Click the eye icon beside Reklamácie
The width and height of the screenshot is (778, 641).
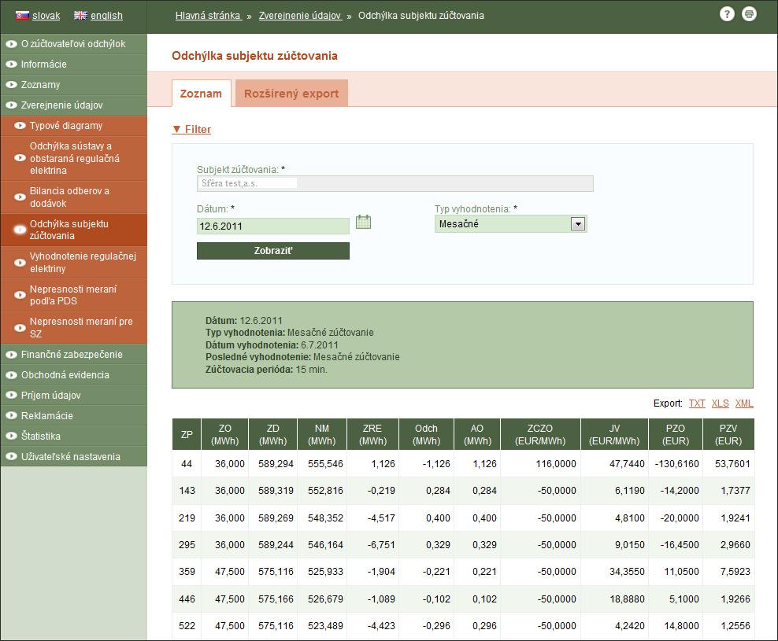11,415
